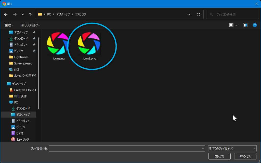
Task: Click デスクトップ in the address breadcrumb
Action: tap(63, 14)
